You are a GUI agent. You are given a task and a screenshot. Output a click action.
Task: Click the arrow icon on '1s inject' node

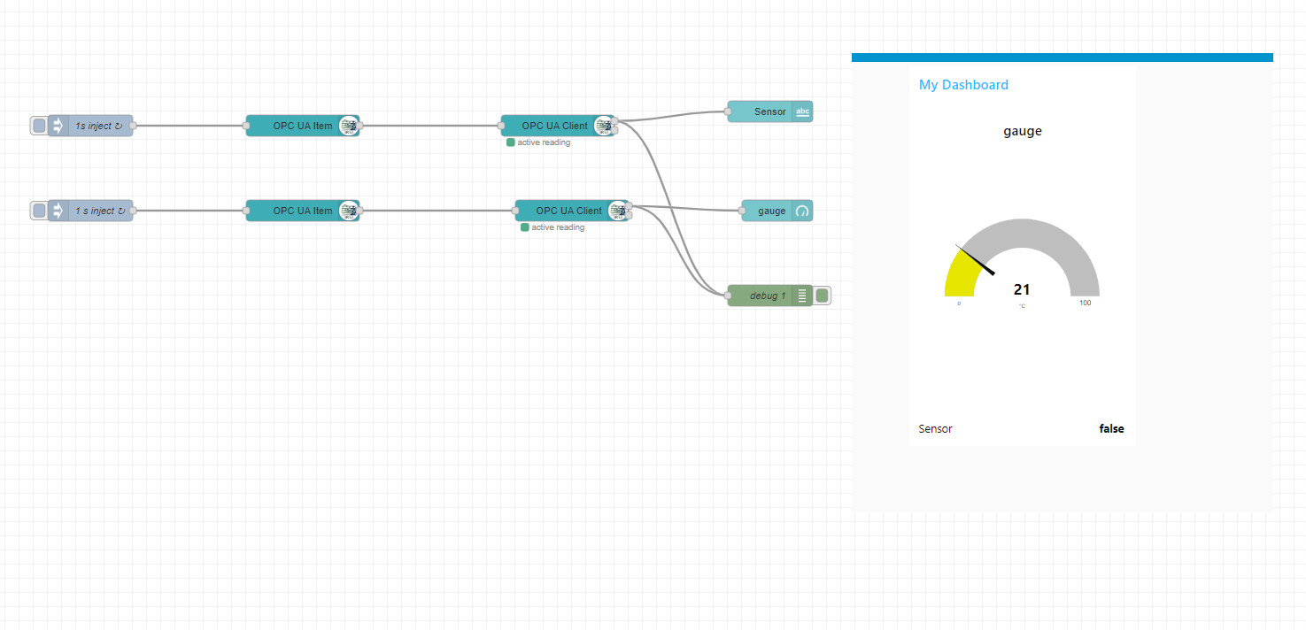coord(58,126)
